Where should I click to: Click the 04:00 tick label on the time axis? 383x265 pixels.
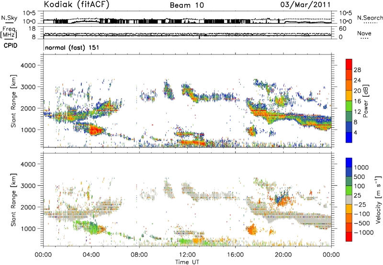[x=91, y=254]
